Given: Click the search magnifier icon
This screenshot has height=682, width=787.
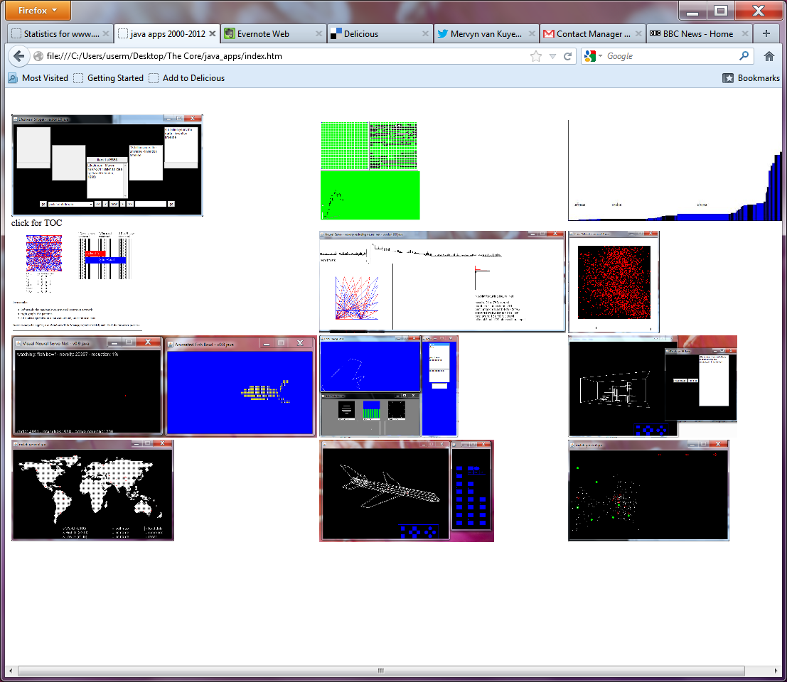Looking at the screenshot, I should (744, 56).
